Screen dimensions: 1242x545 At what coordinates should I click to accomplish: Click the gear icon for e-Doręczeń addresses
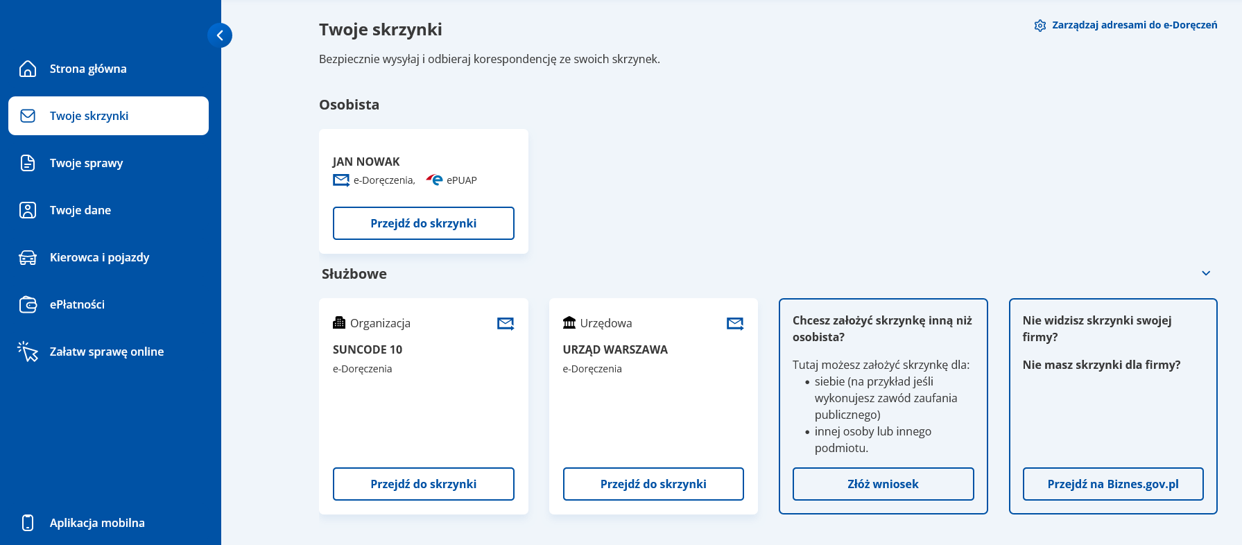point(1040,26)
